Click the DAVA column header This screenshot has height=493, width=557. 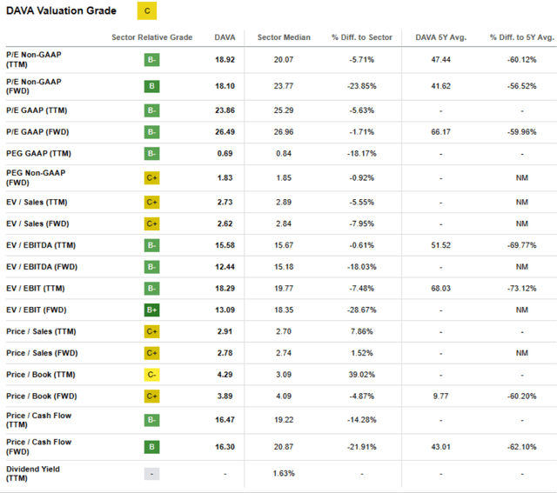pyautogui.click(x=225, y=37)
